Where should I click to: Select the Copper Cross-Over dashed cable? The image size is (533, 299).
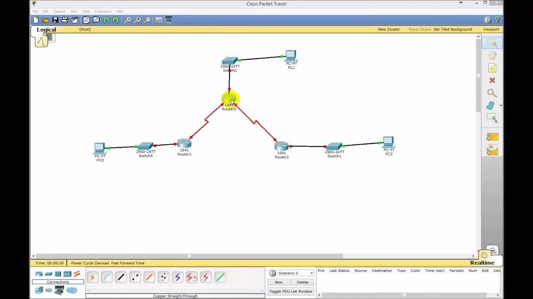135,277
